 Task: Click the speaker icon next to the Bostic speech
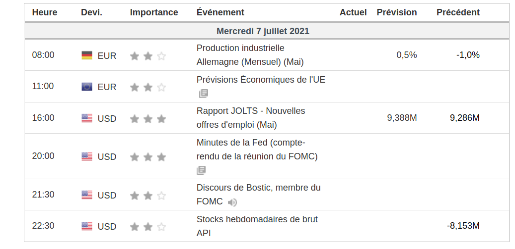(232, 202)
